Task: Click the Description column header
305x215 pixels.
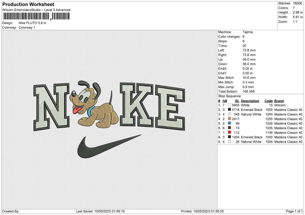Action: pyautogui.click(x=250, y=101)
